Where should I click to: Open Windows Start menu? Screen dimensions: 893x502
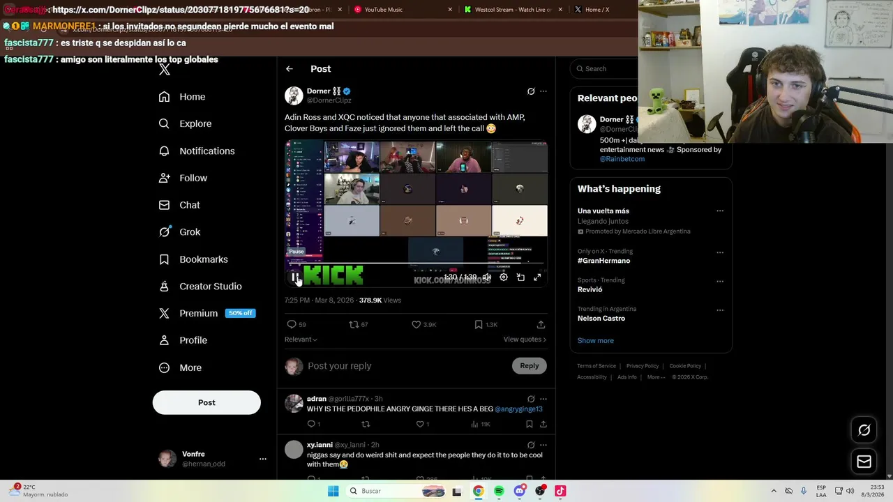[x=333, y=492]
